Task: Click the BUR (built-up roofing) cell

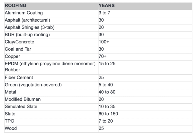Action: point(27,35)
